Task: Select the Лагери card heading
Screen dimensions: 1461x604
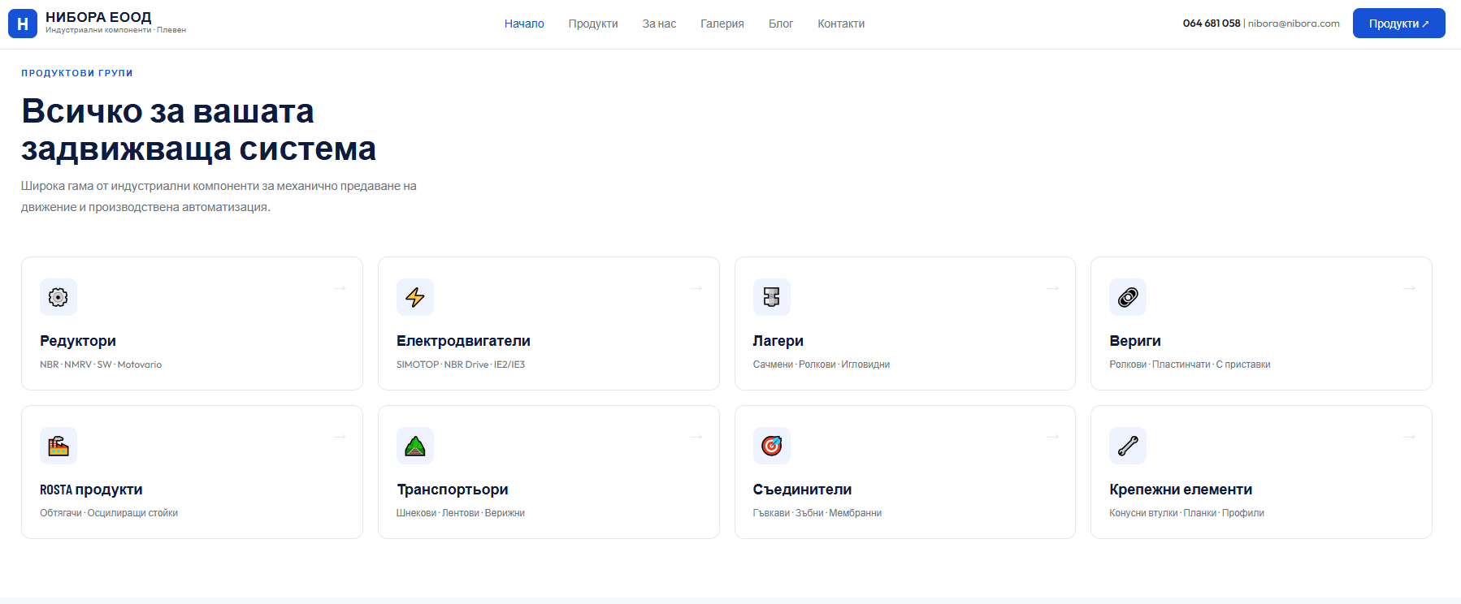Action: click(x=778, y=341)
